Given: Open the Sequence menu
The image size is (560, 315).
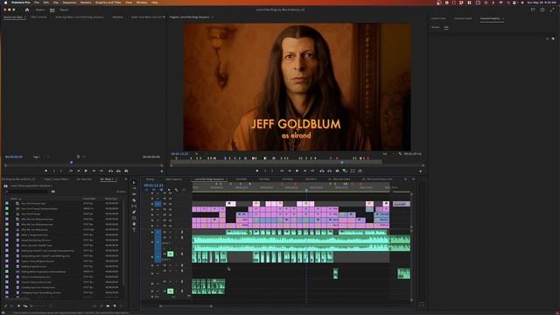Looking at the screenshot, I should pyautogui.click(x=69, y=3).
